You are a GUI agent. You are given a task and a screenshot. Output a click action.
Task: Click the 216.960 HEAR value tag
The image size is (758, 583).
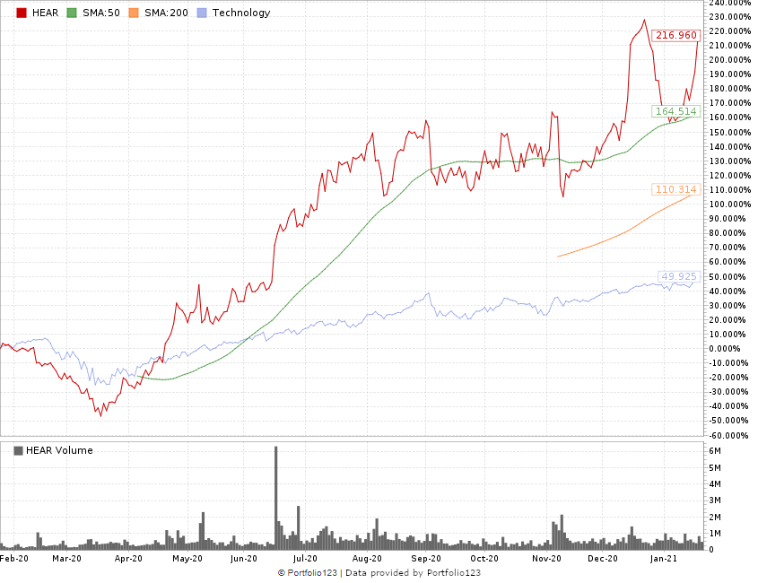pyautogui.click(x=675, y=35)
